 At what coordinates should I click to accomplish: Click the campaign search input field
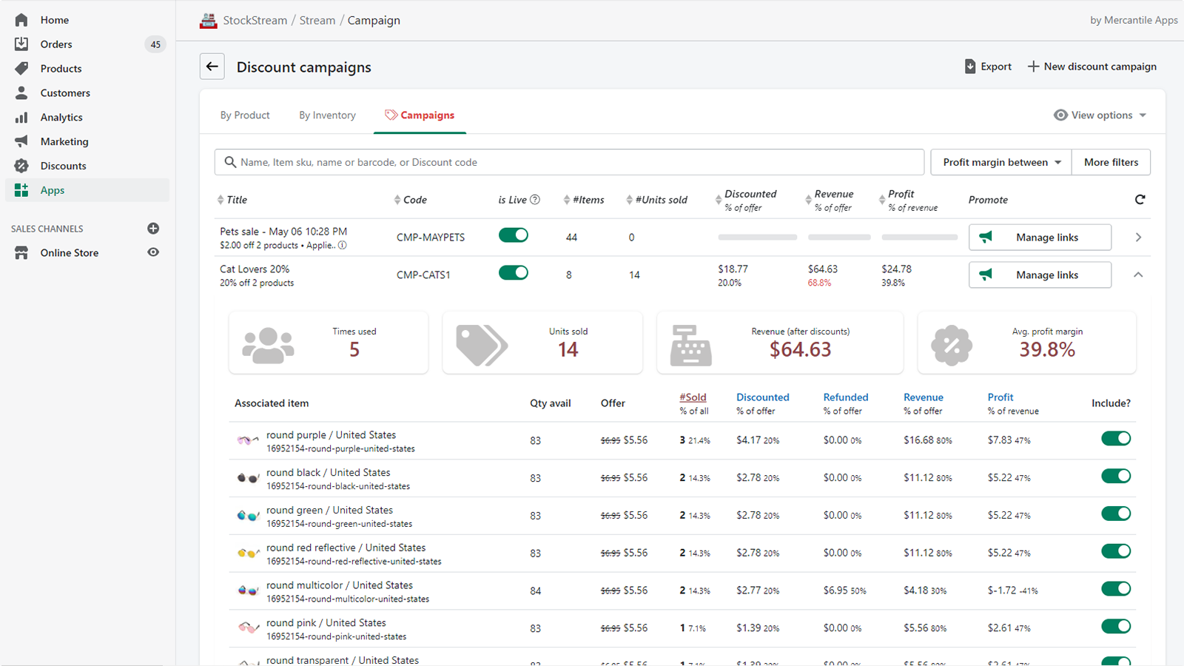coord(570,162)
